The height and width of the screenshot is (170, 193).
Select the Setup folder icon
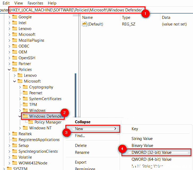(x=15, y=145)
